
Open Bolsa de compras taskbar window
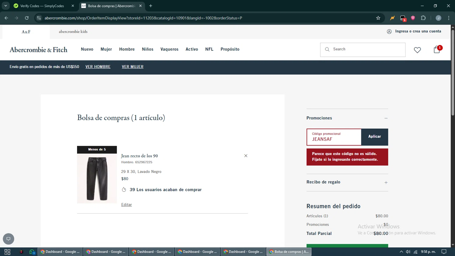coord(289,252)
